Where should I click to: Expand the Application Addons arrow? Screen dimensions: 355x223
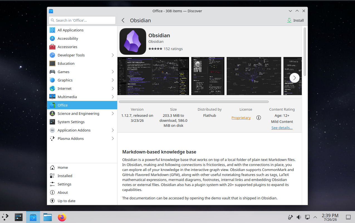click(113, 130)
